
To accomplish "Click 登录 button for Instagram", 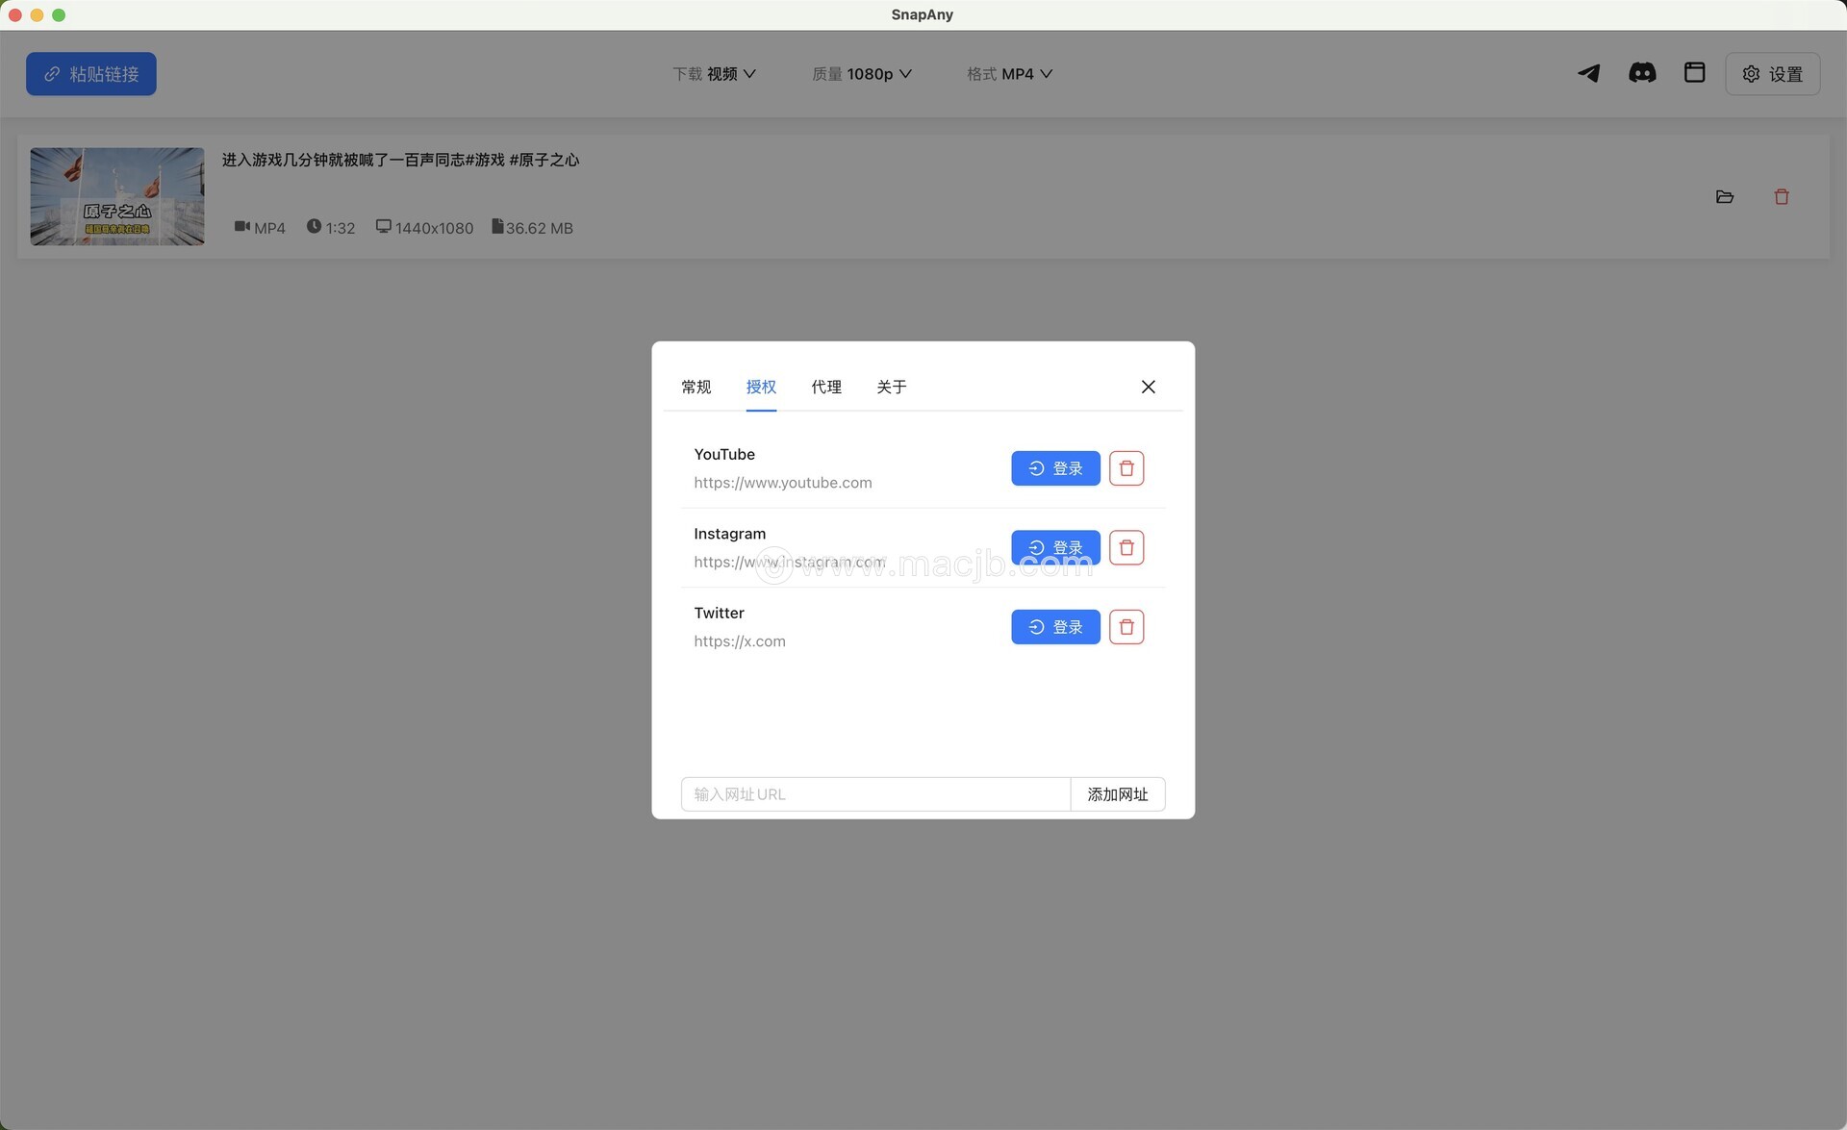I will coord(1055,547).
